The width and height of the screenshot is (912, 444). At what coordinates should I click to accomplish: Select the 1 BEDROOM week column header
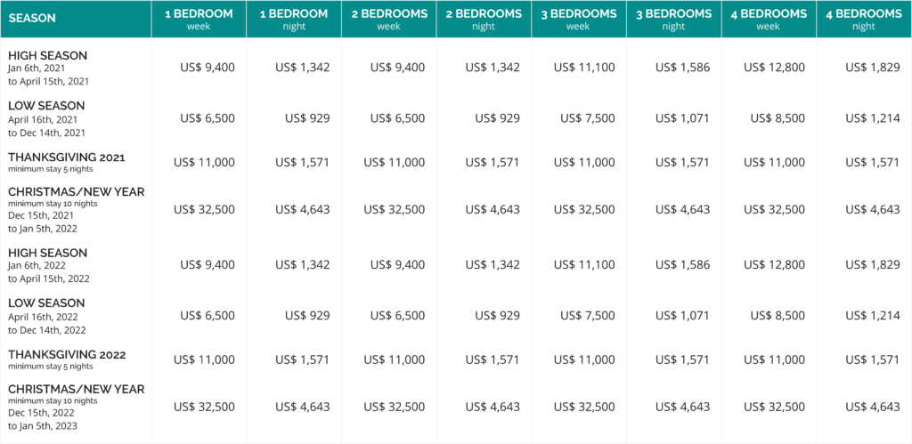[x=199, y=19]
